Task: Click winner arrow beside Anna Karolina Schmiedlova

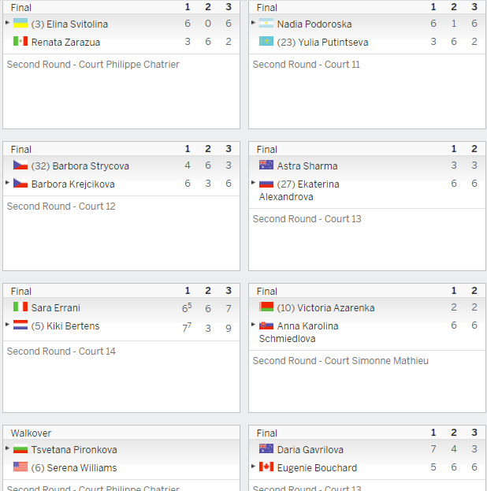Action: pos(254,324)
